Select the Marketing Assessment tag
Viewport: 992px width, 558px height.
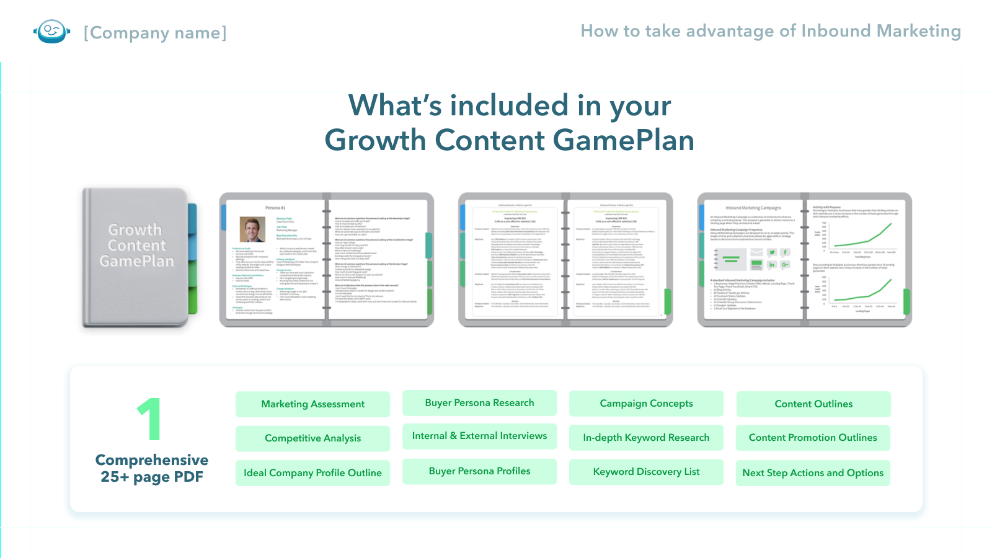(x=312, y=404)
